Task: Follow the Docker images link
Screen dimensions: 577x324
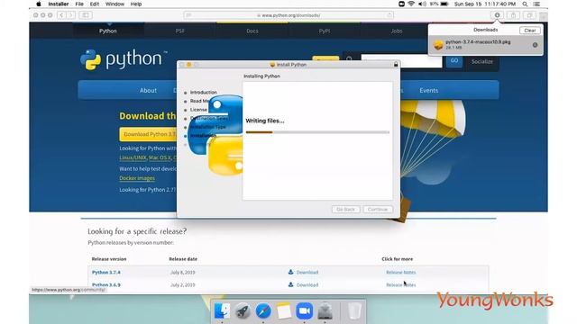Action: [x=137, y=178]
